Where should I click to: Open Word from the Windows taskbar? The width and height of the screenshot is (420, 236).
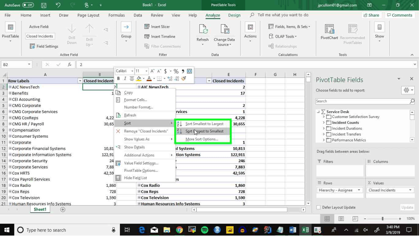coord(292,230)
